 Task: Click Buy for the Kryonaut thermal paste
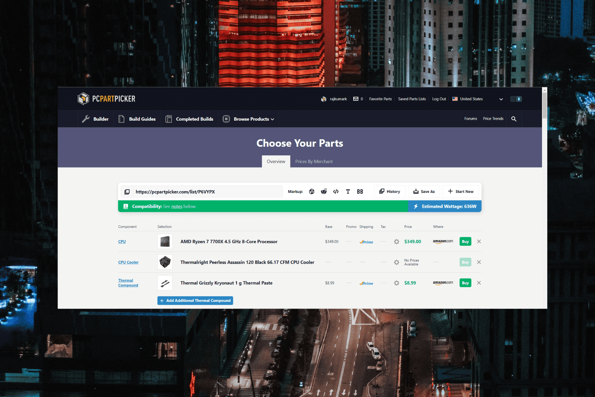coord(465,283)
